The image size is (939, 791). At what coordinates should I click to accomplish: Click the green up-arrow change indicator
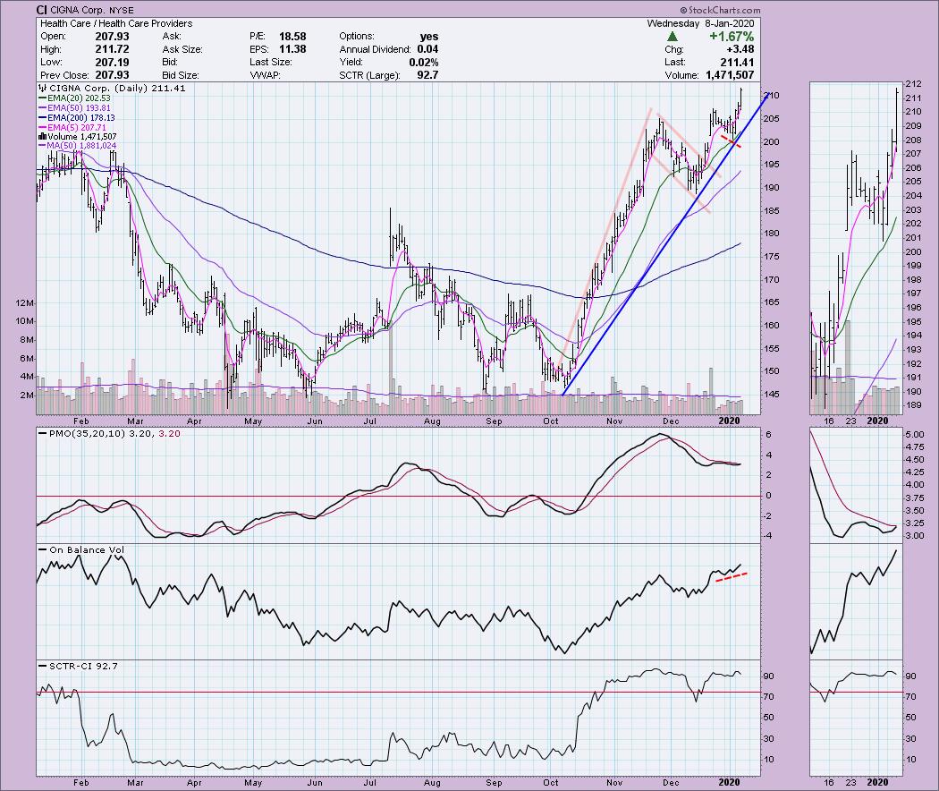672,37
